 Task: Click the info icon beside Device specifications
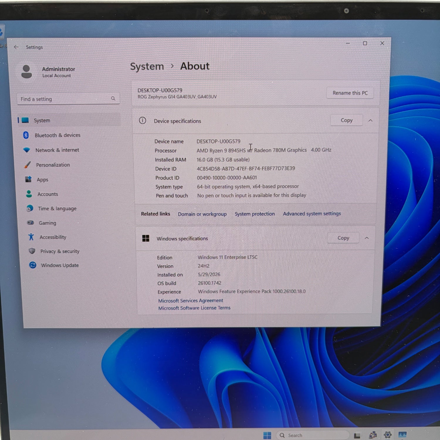[x=143, y=121]
